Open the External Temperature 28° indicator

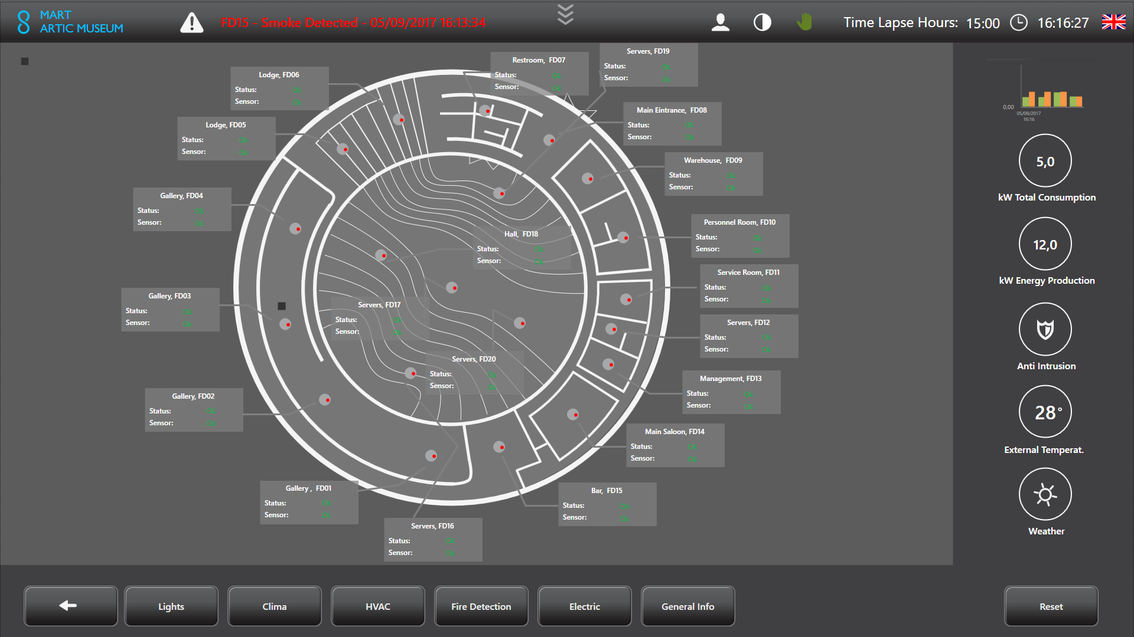click(x=1045, y=412)
